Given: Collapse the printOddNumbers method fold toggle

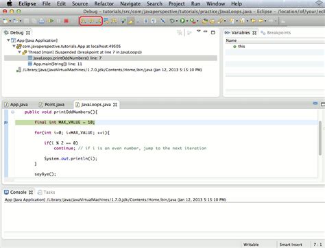Looking at the screenshot, I should tap(12, 112).
